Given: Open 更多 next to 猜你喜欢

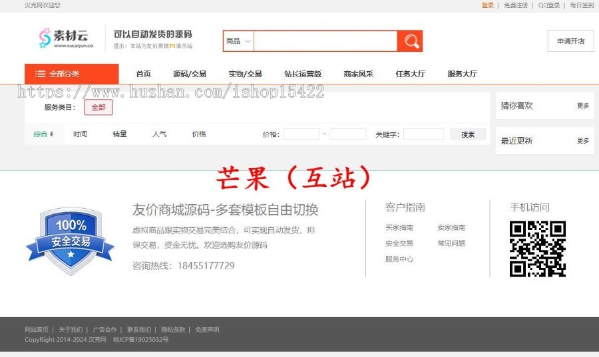Looking at the screenshot, I should pos(582,106).
